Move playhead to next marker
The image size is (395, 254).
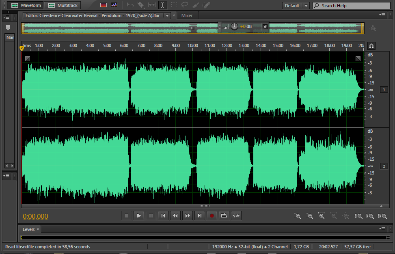(199, 216)
